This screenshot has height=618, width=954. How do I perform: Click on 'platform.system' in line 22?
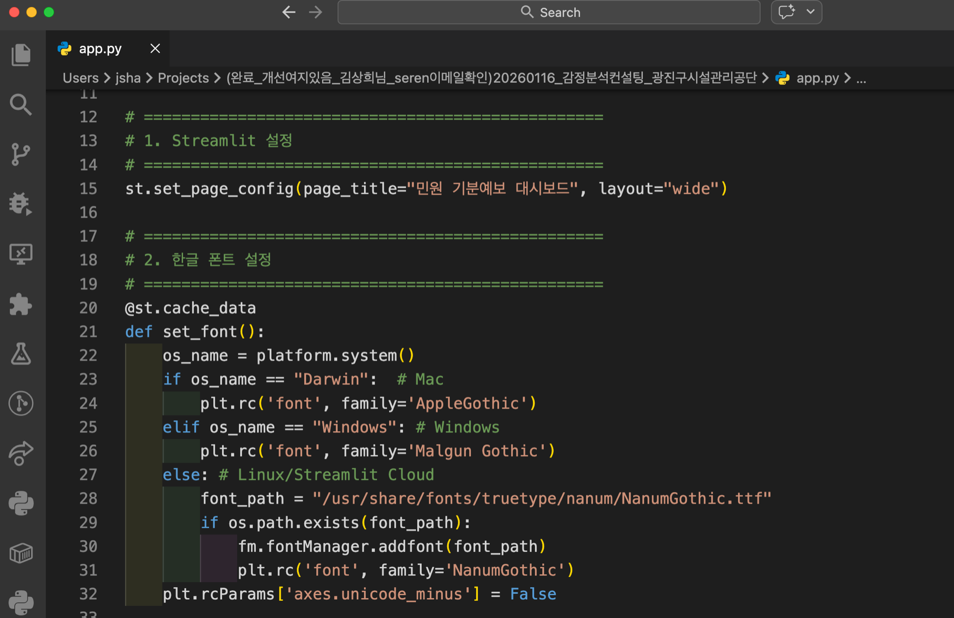[327, 356]
